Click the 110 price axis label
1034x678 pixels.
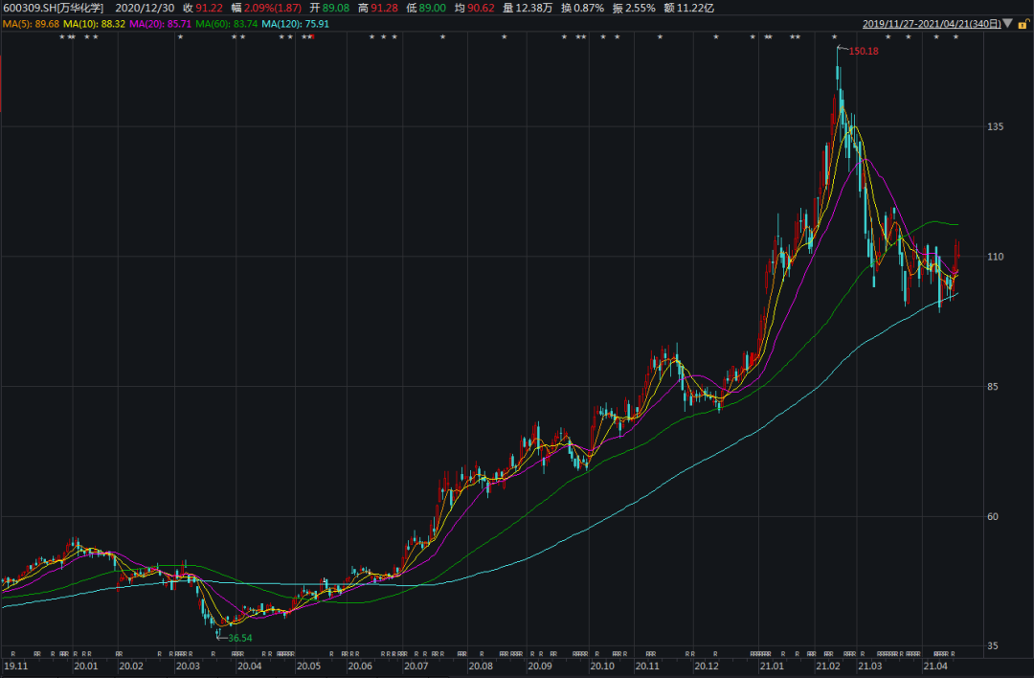[x=995, y=257]
